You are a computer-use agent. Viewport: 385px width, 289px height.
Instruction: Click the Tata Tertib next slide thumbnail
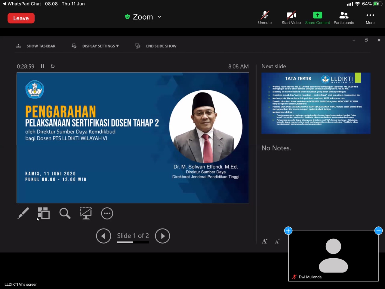[316, 103]
